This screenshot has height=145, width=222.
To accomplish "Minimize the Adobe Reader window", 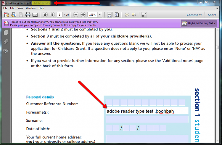I will coord(200,2).
